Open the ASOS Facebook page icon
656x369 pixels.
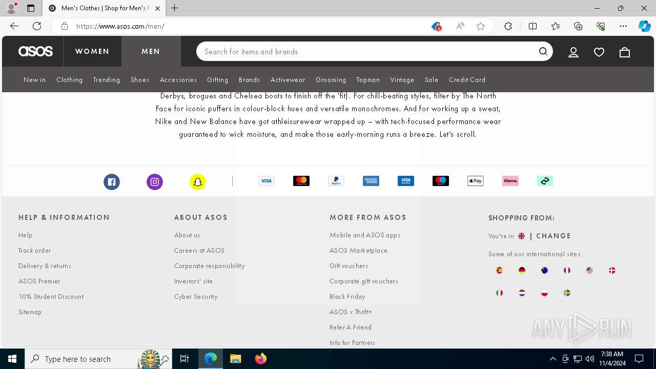112,182
